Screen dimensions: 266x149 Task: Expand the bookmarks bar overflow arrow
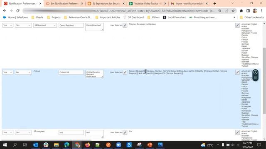coord(234,17)
